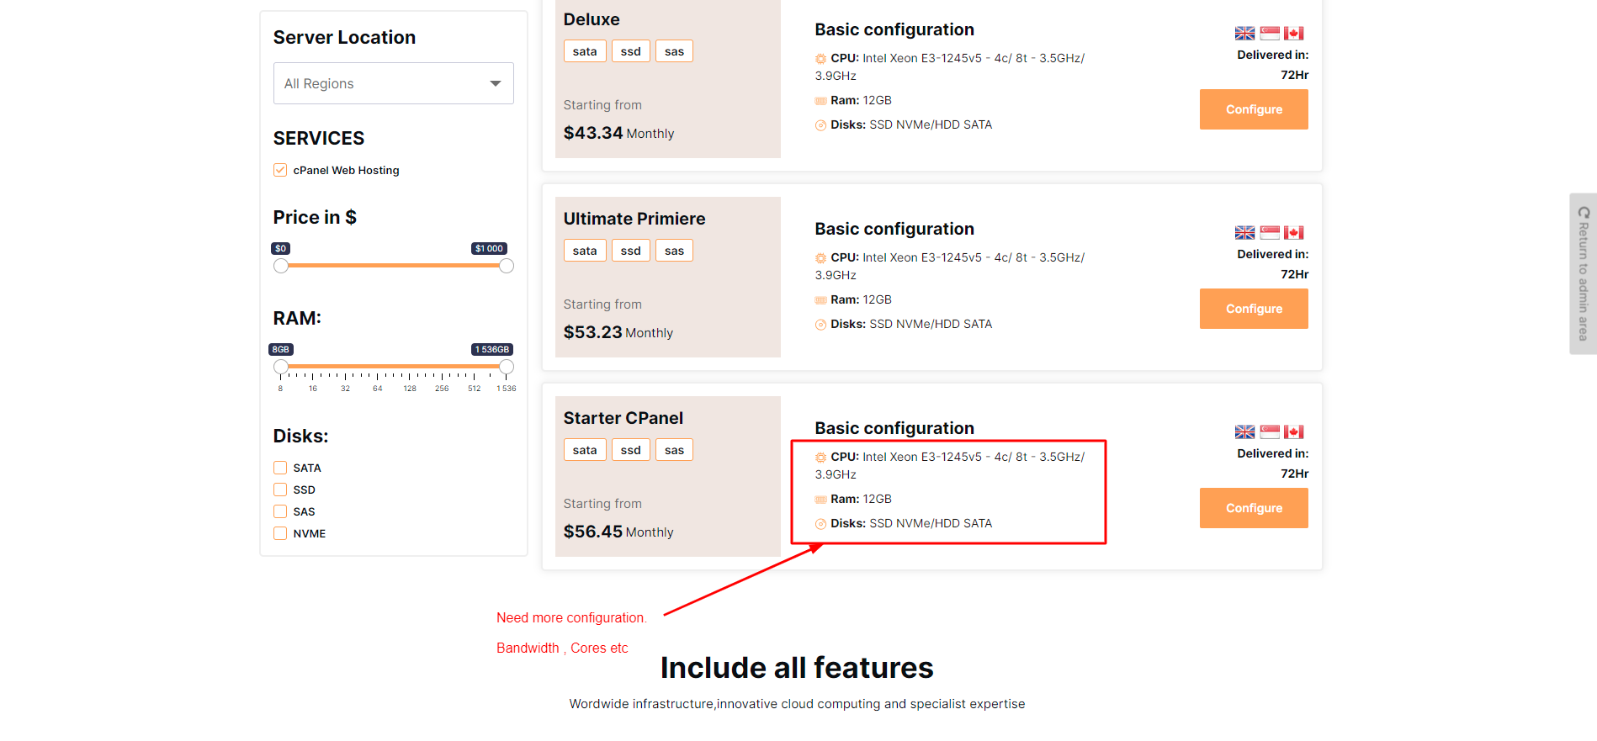
Task: Check the SSD disk filter
Action: (280, 490)
